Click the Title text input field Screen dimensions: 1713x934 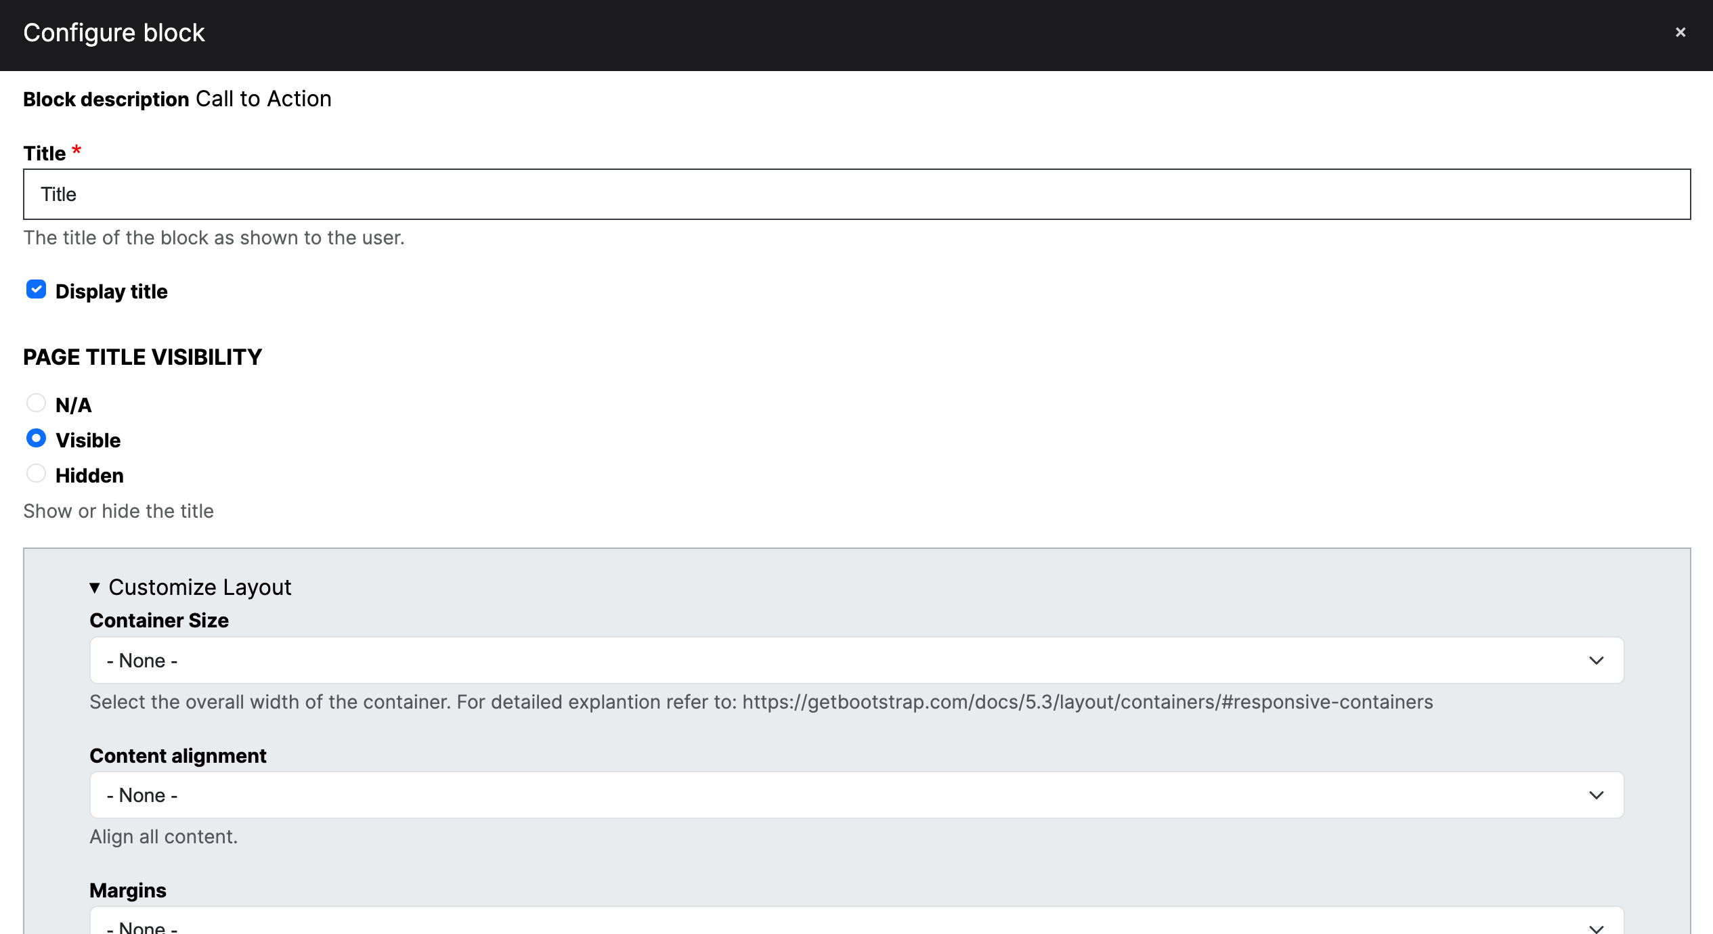point(856,194)
